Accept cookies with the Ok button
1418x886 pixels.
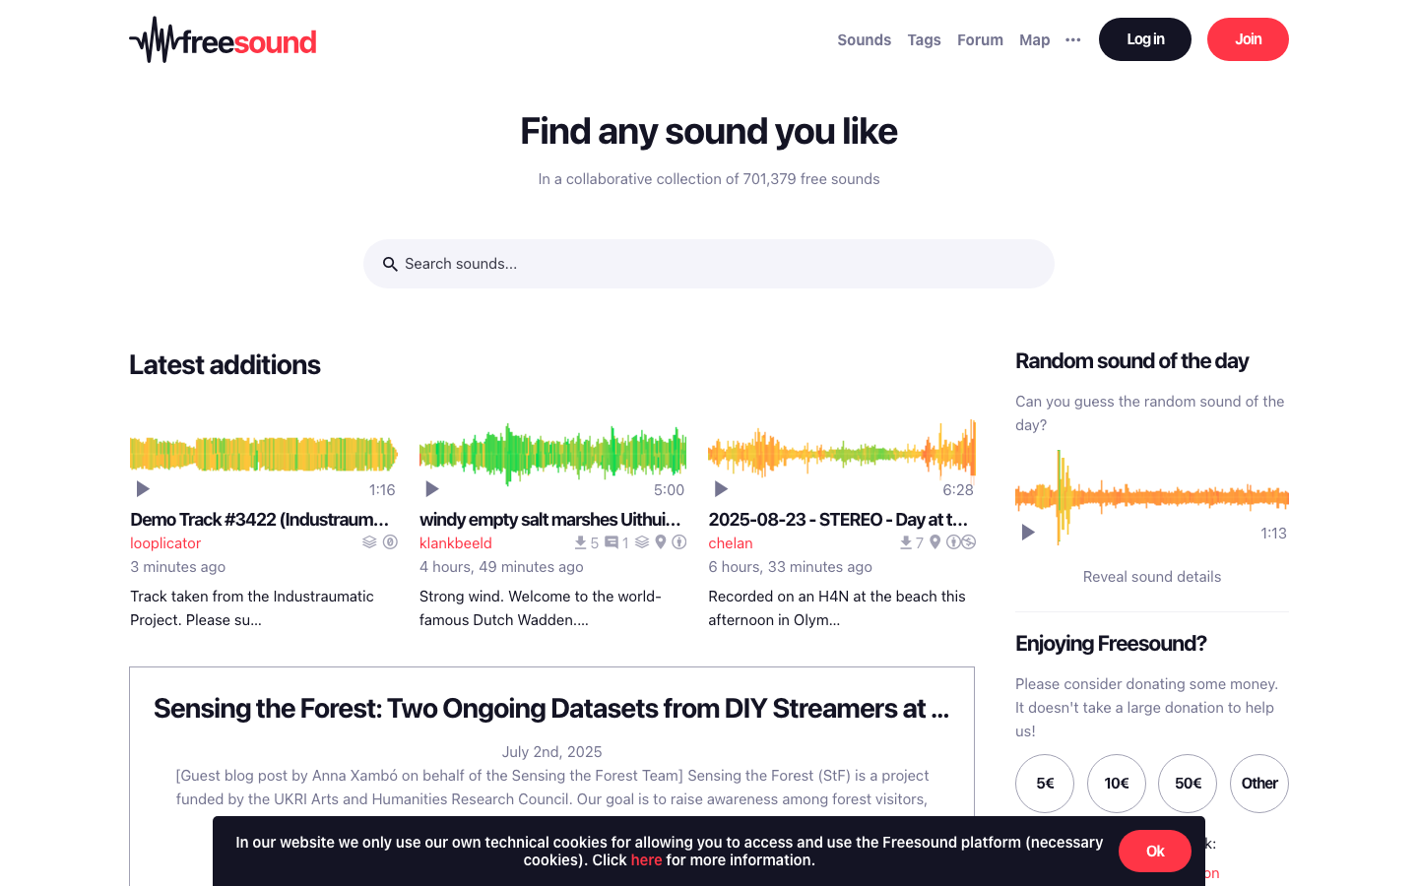click(1155, 852)
